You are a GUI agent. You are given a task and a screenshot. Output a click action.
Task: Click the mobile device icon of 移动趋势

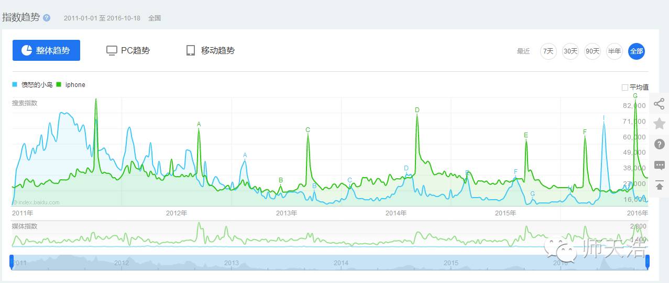(191, 50)
